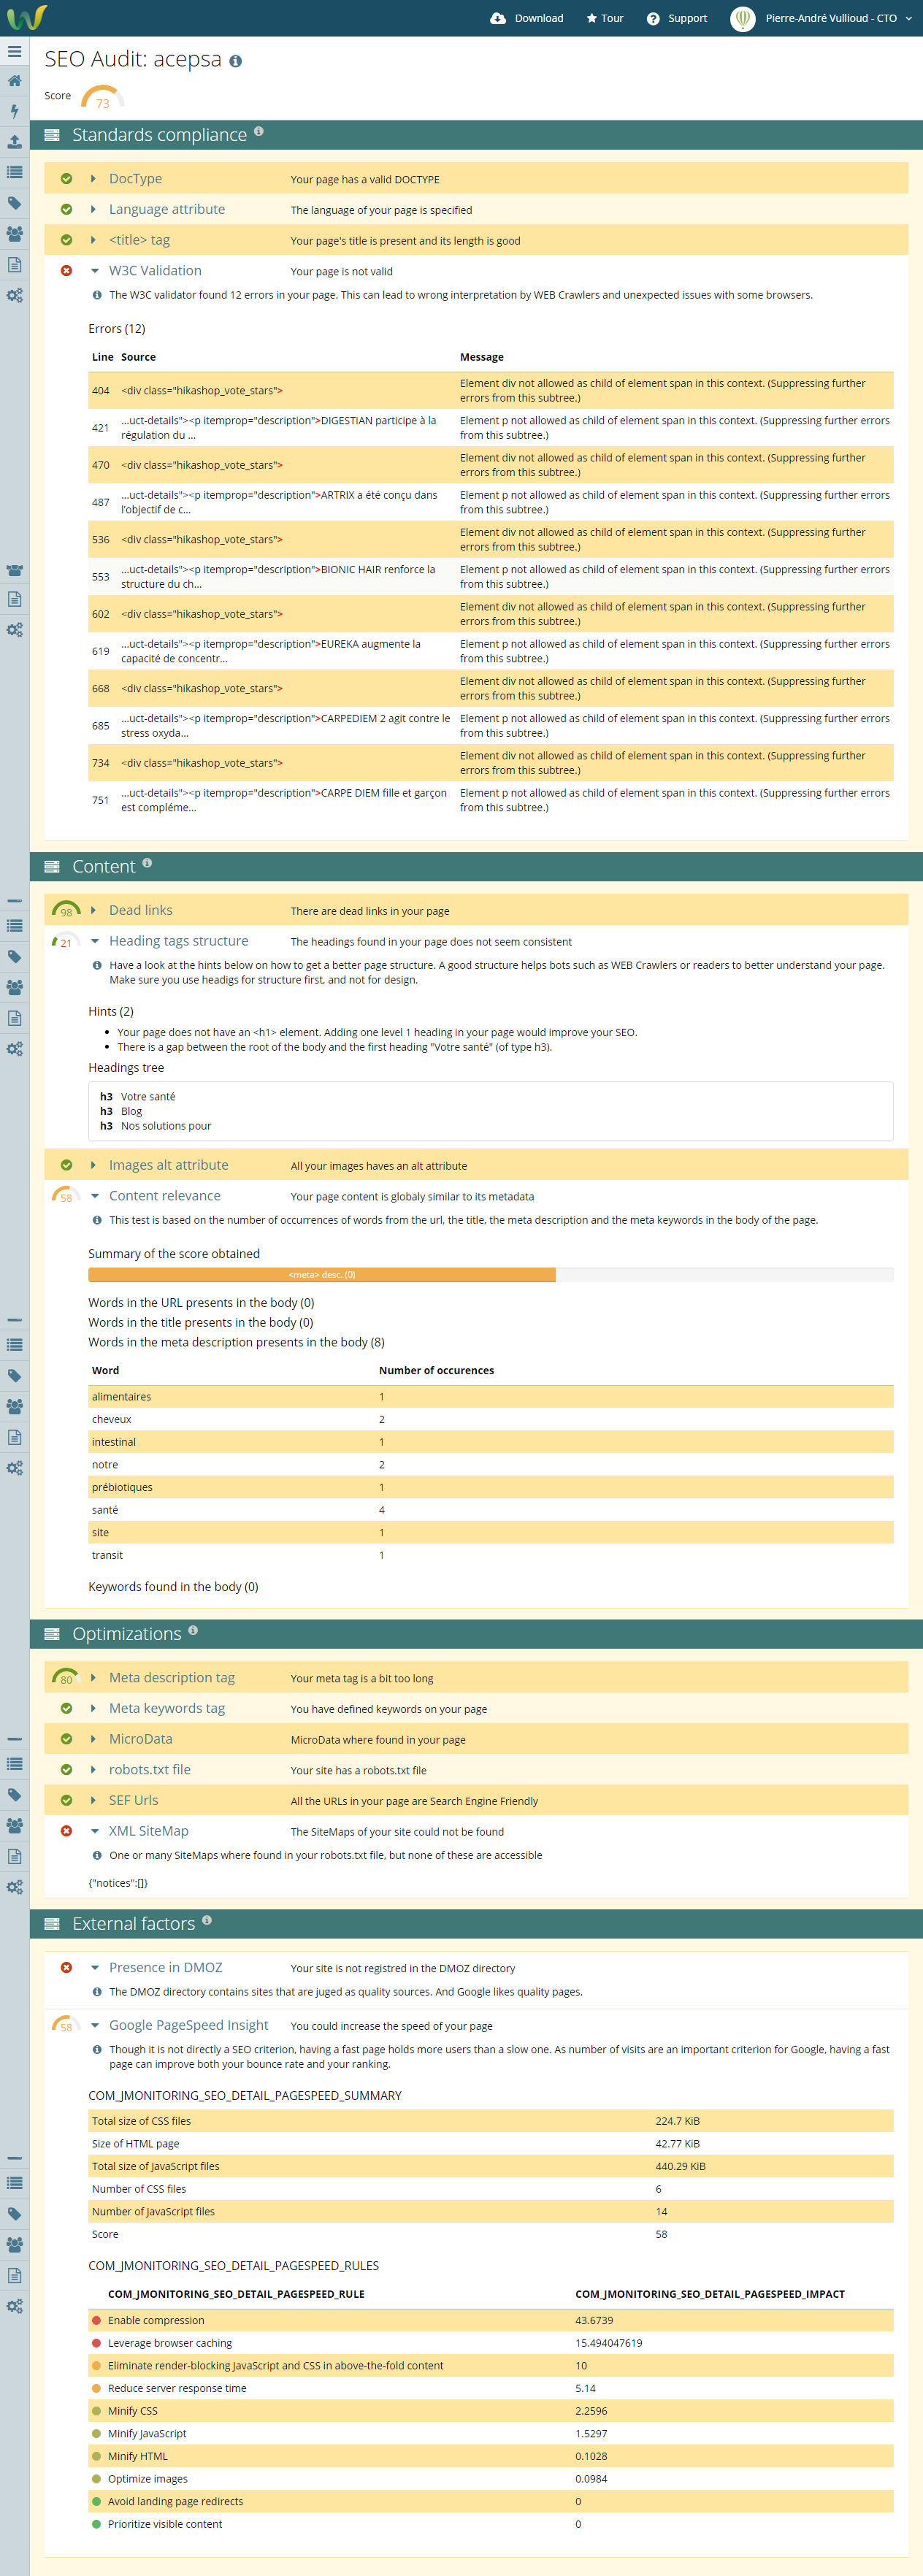This screenshot has height=2576, width=923.
Task: Collapse the Google PageSpeed Insight row
Action: [x=94, y=2025]
